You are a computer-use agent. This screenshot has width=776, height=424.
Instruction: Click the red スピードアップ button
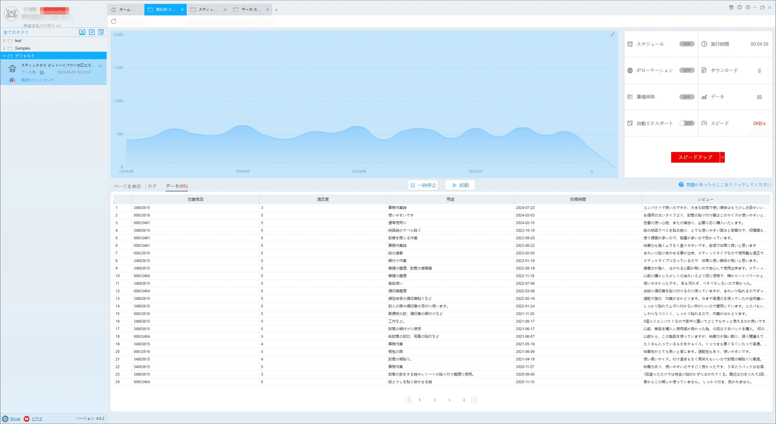click(x=695, y=157)
